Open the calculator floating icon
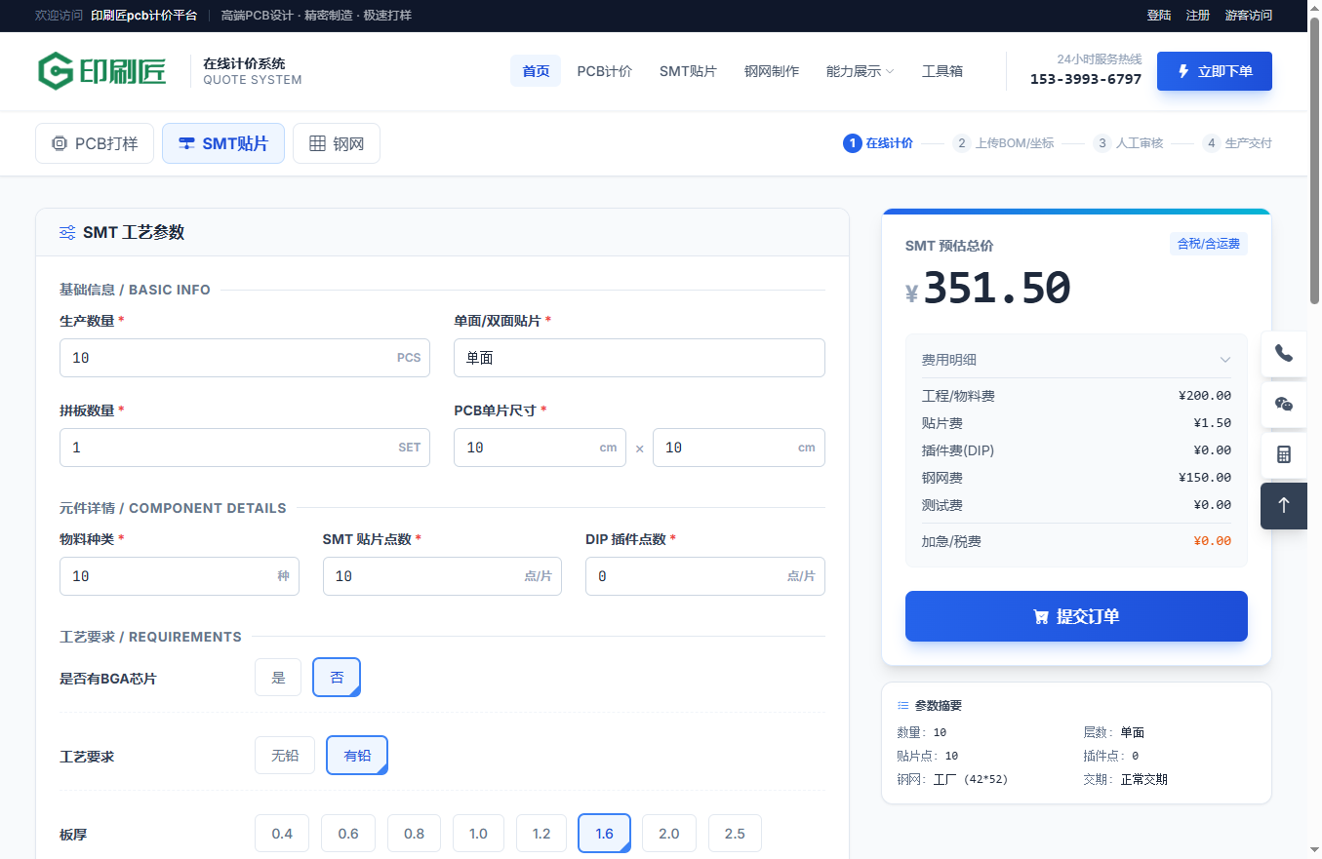1322x859 pixels. tap(1283, 455)
